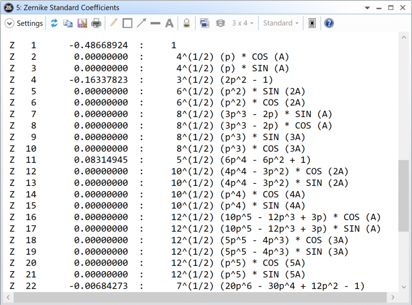Image resolution: width=412 pixels, height=305 pixels.
Task: Save the data using the floppy disk icon
Action: click(82, 23)
